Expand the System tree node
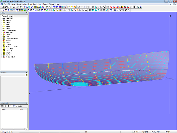The height and width of the screenshot is (133, 177). click(2, 55)
